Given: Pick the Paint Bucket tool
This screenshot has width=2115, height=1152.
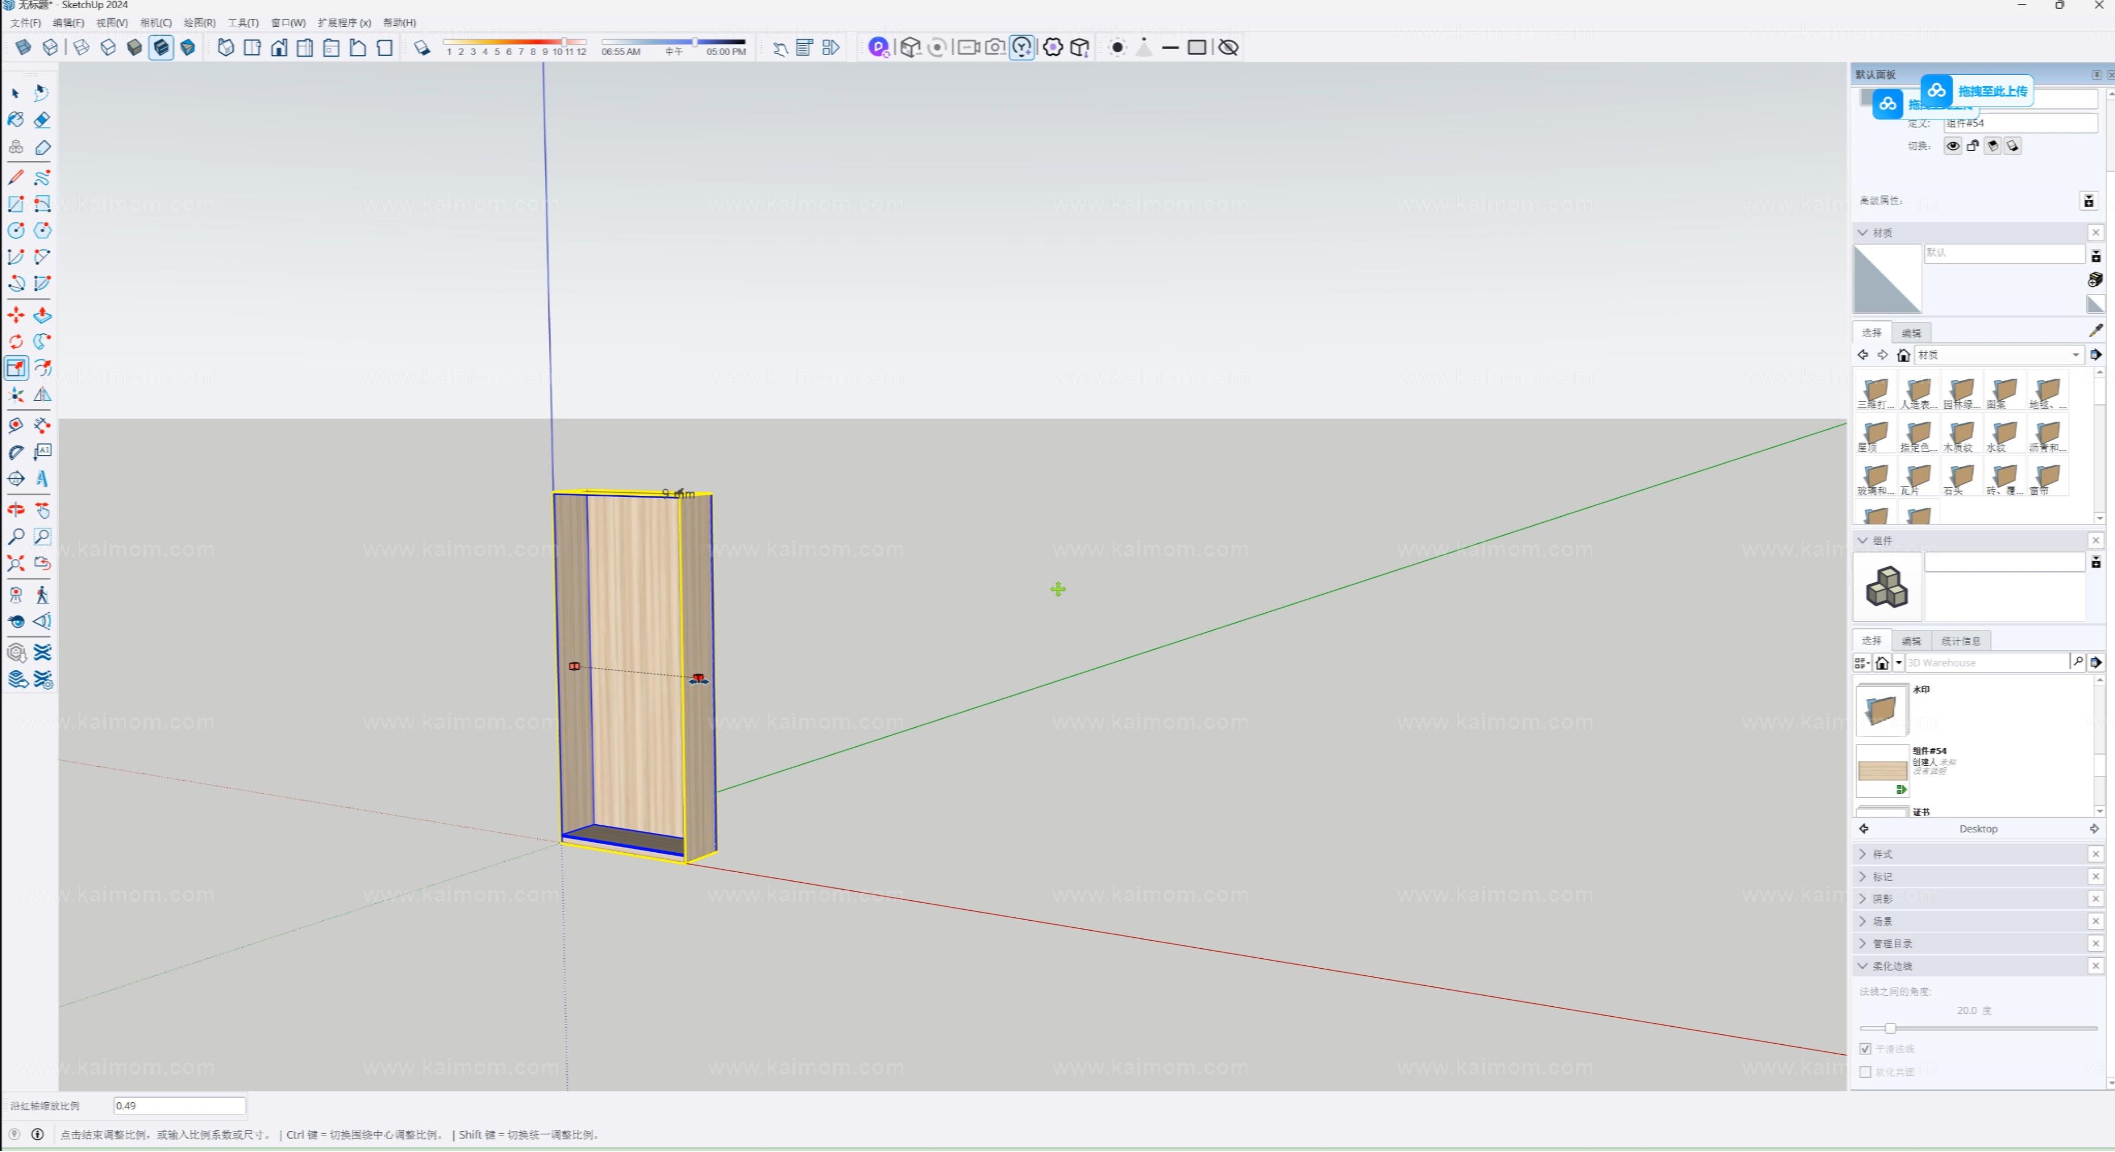Looking at the screenshot, I should [x=16, y=120].
